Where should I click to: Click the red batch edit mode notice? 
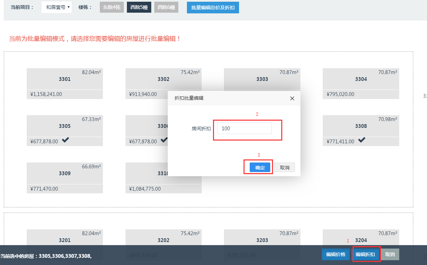click(95, 39)
